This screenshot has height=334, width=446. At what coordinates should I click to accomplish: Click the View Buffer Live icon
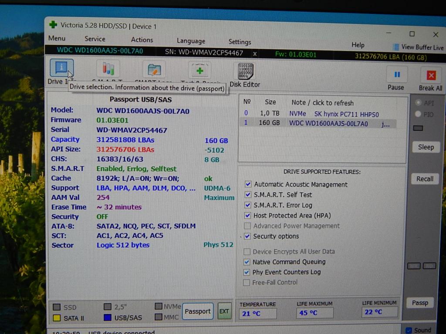tap(395, 47)
